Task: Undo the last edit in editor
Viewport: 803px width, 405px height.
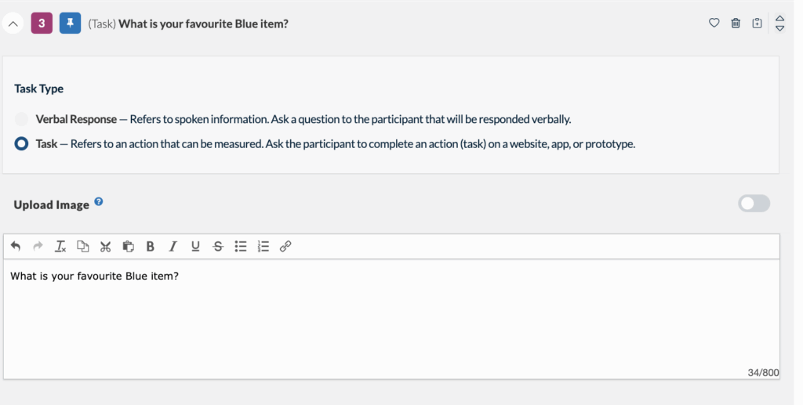Action: [x=16, y=247]
